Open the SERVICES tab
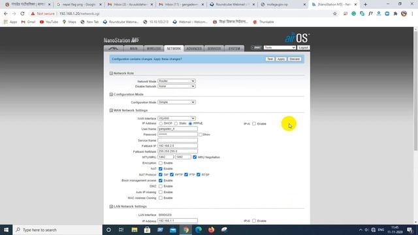This screenshot has width=418, height=235. 214,48
